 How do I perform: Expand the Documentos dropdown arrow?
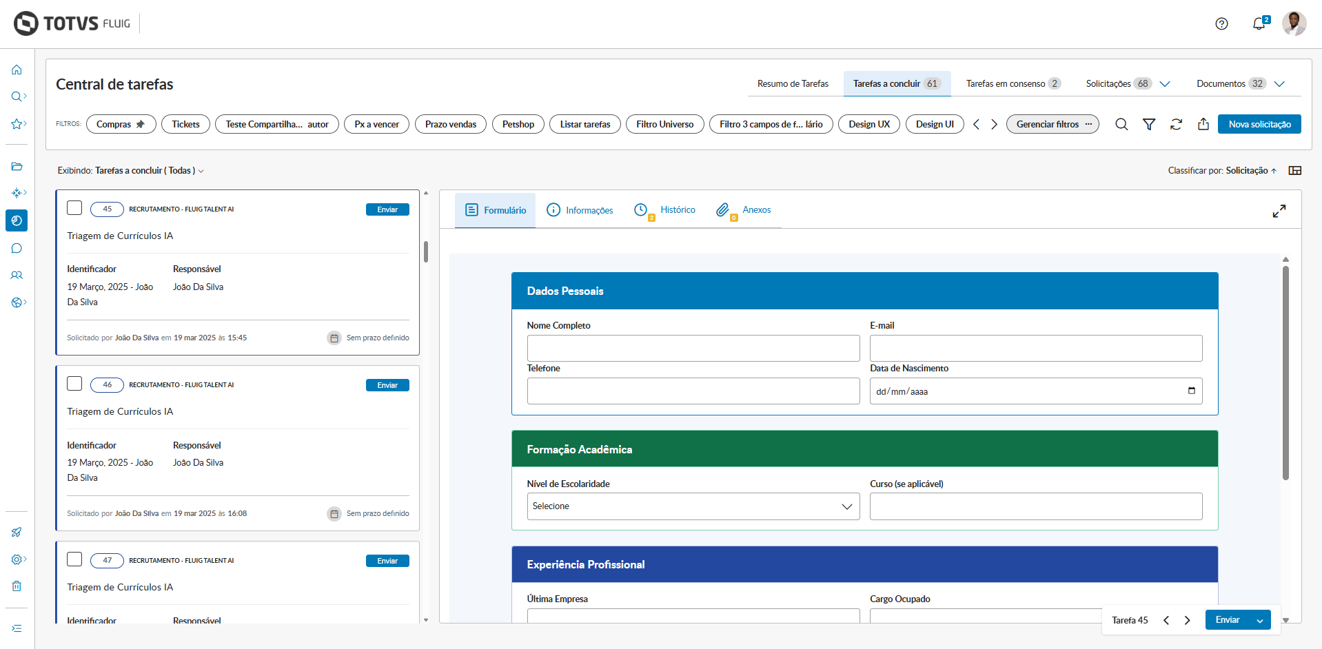point(1279,83)
